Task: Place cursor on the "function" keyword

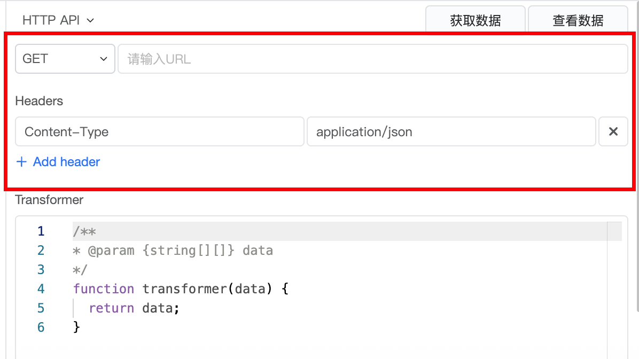Action: click(x=104, y=289)
